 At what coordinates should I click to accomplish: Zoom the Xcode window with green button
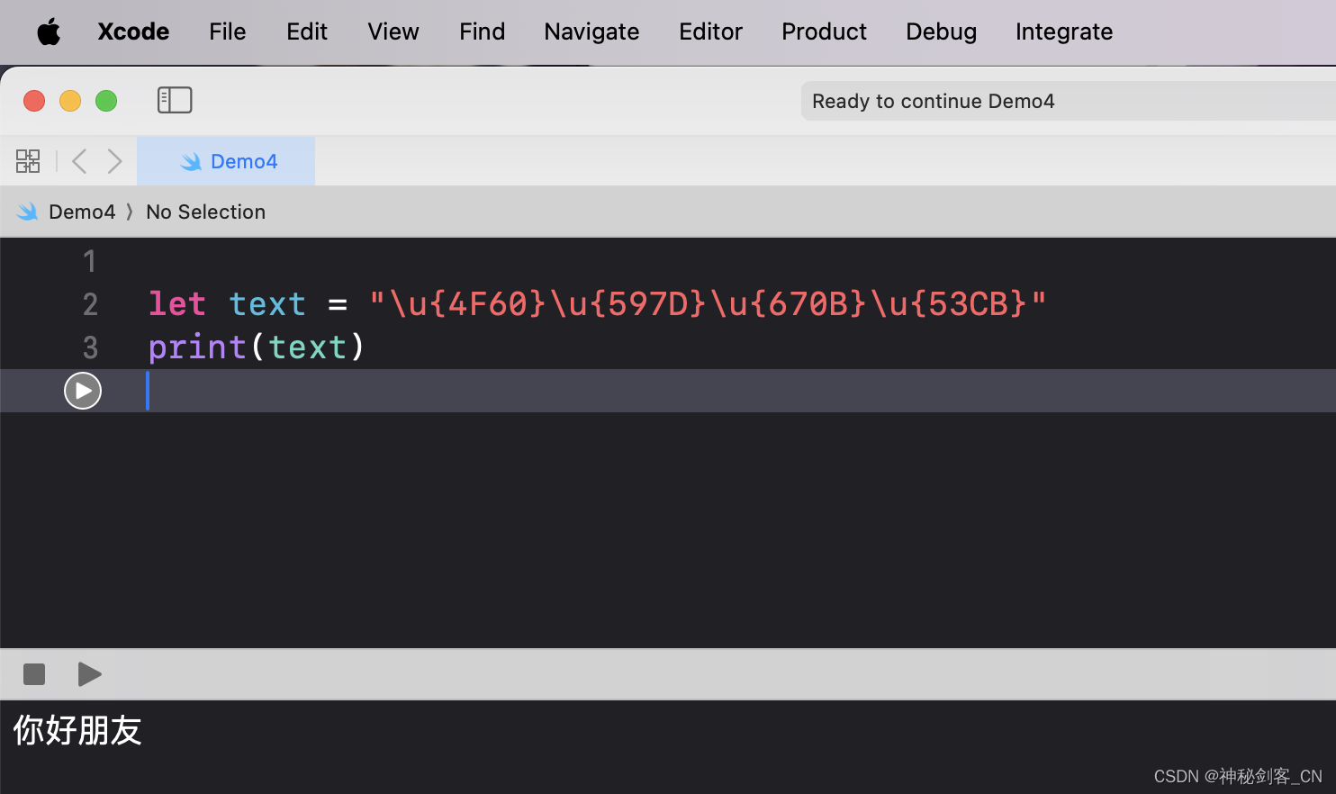pyautogui.click(x=106, y=101)
